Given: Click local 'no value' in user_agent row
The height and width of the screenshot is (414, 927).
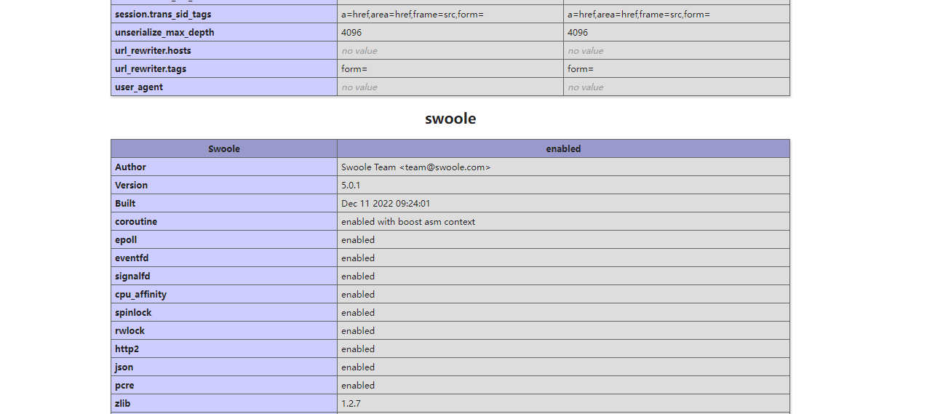Looking at the screenshot, I should point(359,87).
